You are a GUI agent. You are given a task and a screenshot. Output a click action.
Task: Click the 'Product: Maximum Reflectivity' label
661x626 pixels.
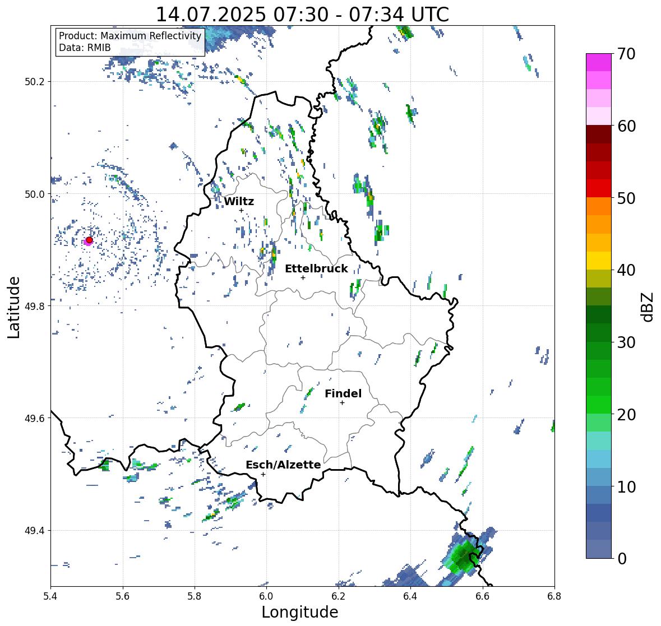[x=130, y=36]
